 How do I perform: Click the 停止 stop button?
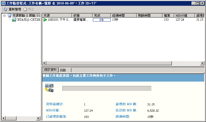point(29,9)
